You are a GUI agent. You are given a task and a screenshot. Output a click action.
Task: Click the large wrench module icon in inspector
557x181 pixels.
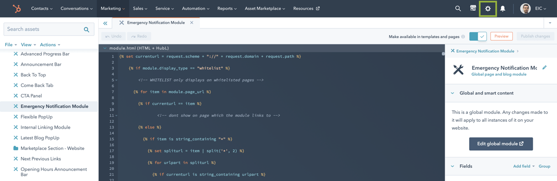point(459,69)
